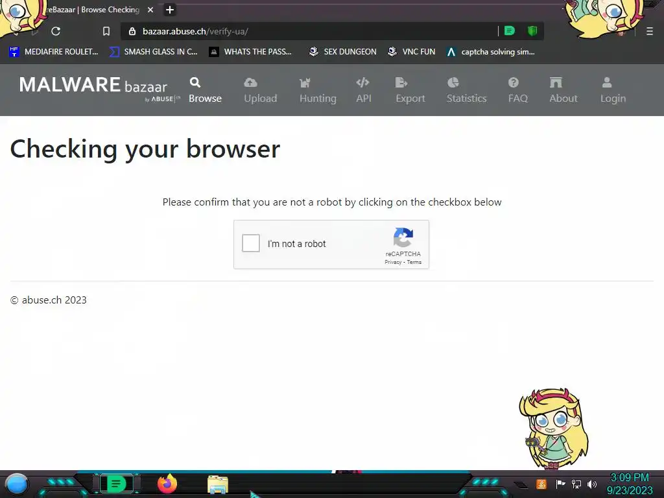Open MEDIAFIRE ROULET... bookmark

coord(53,52)
